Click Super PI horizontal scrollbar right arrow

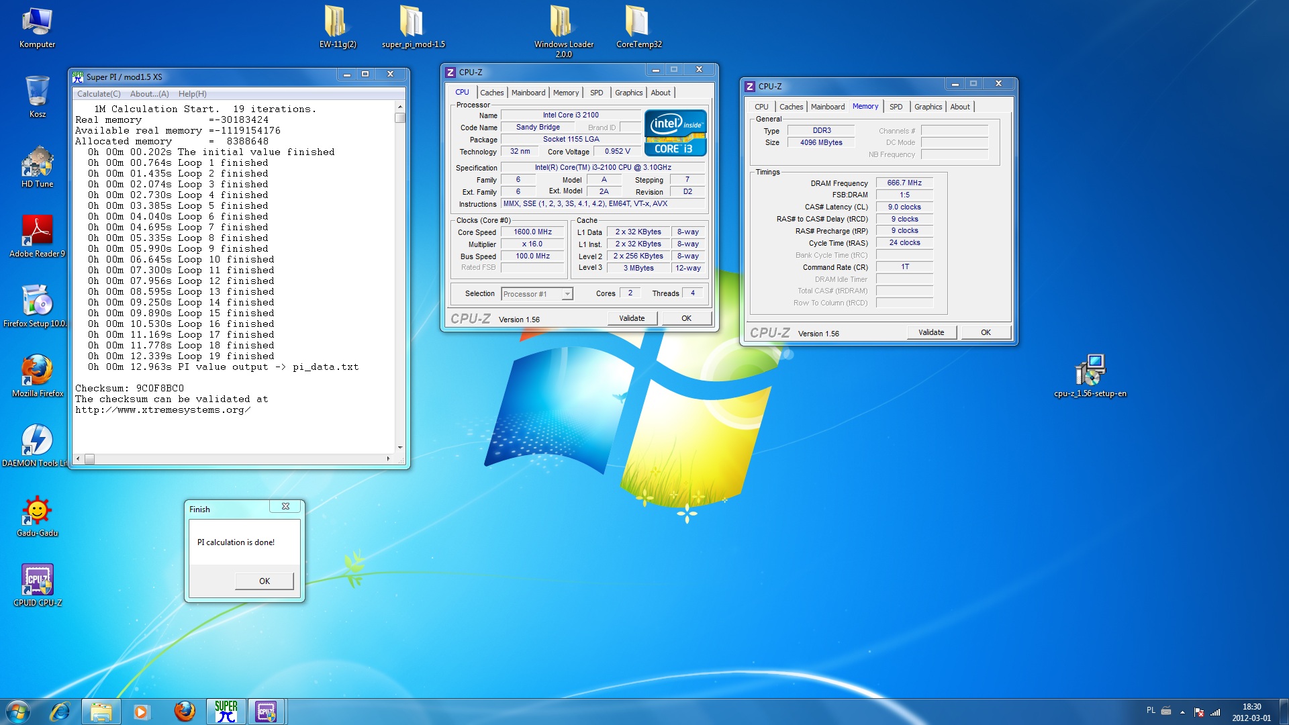(x=388, y=459)
